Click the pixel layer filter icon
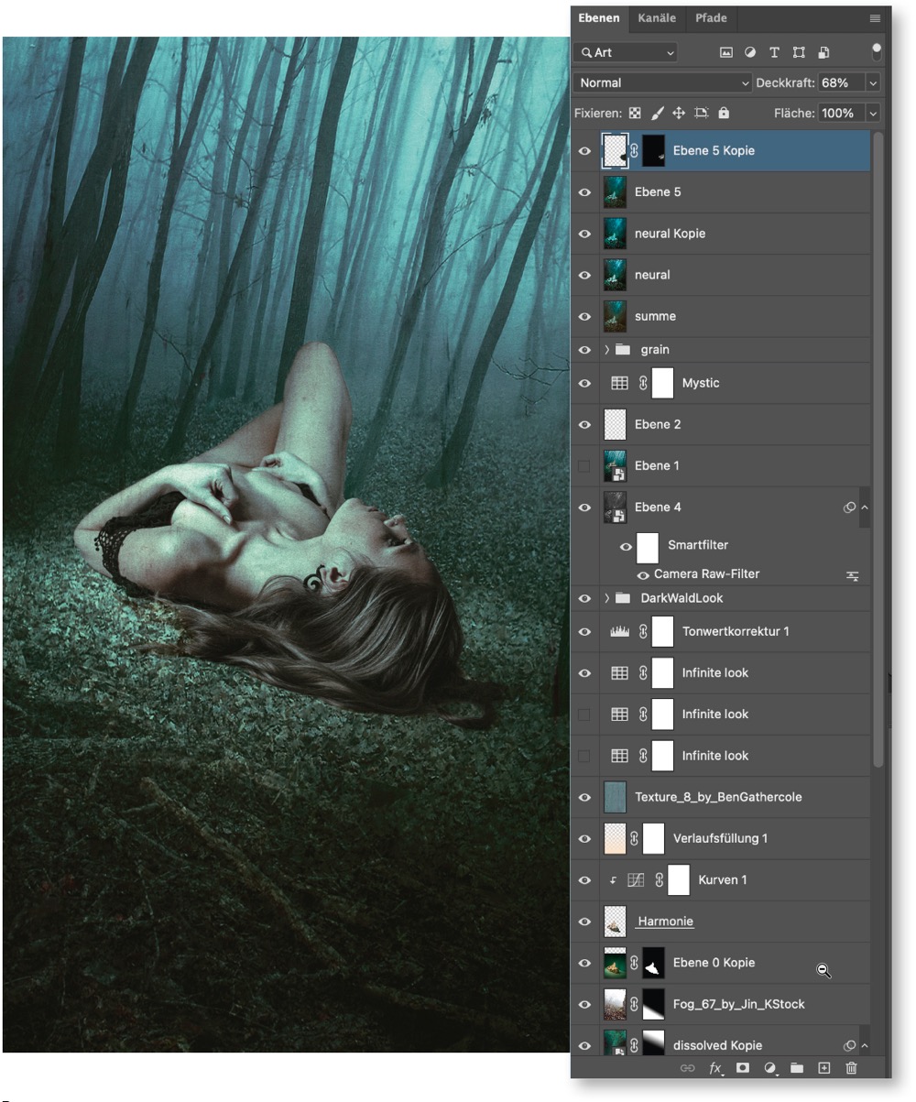 [x=726, y=53]
